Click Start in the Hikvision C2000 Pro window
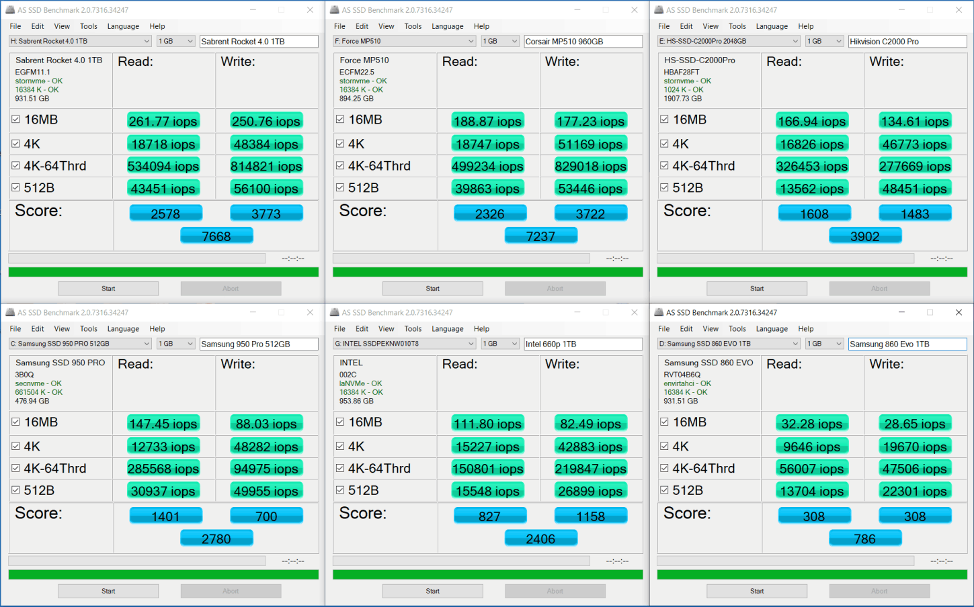The image size is (974, 607). 757,289
